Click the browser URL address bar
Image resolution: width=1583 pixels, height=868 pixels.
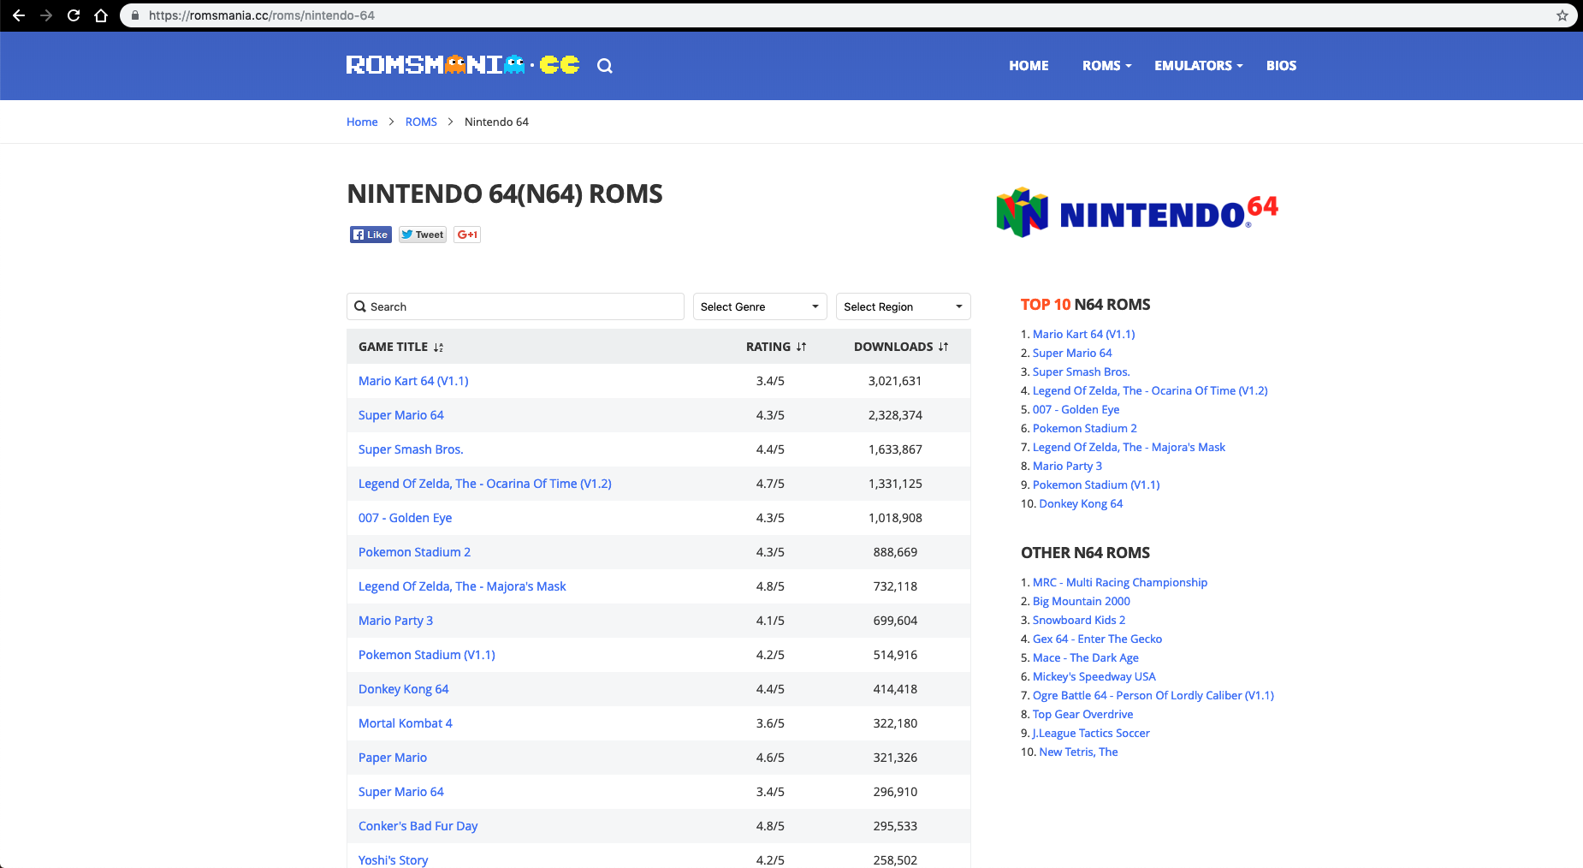(847, 15)
